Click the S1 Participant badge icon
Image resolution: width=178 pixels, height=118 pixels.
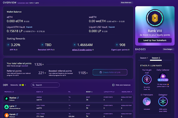click(147, 101)
